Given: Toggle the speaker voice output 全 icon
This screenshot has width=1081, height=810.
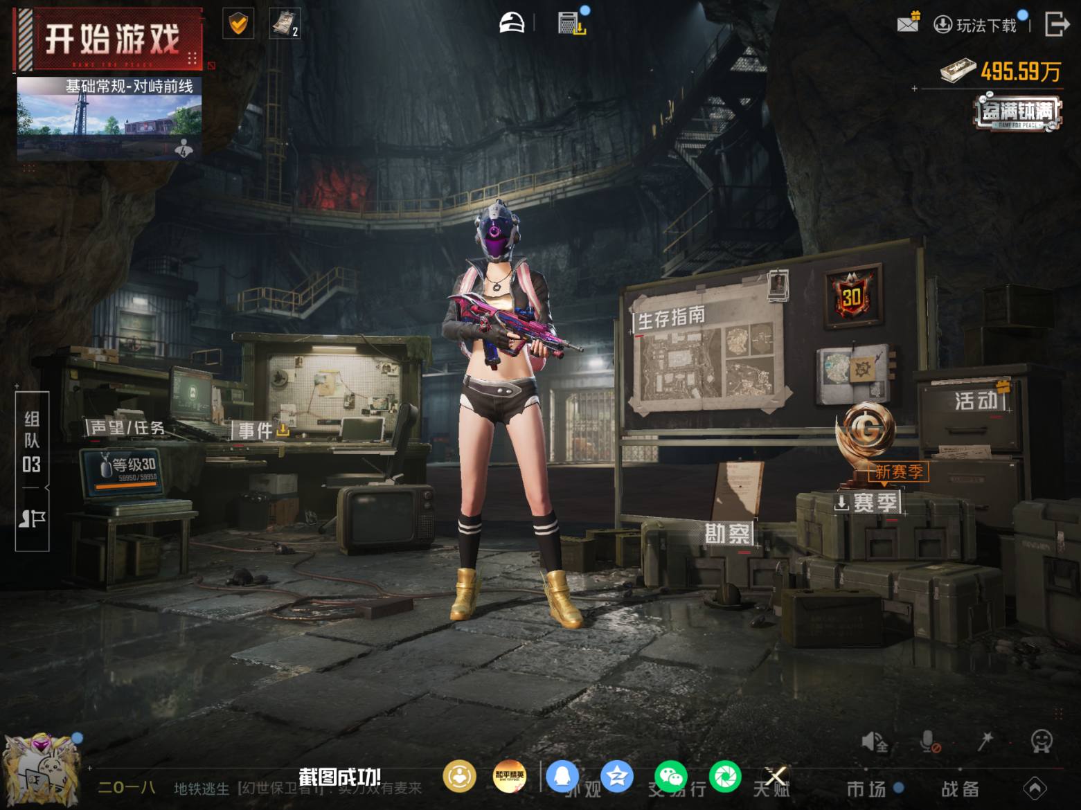Looking at the screenshot, I should coord(875,742).
